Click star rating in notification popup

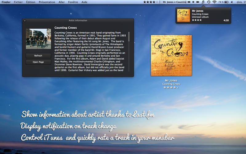197,20
